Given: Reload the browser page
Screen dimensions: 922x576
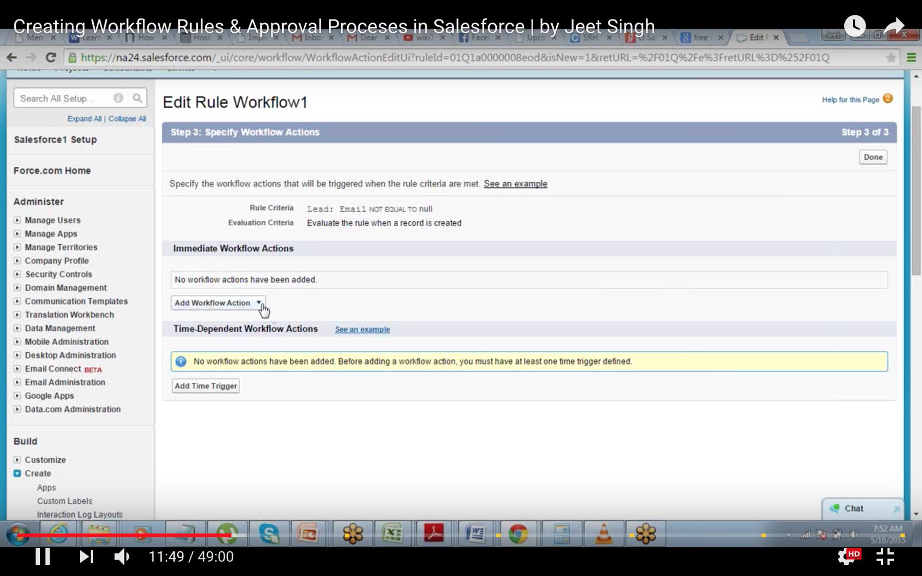Looking at the screenshot, I should click(51, 57).
